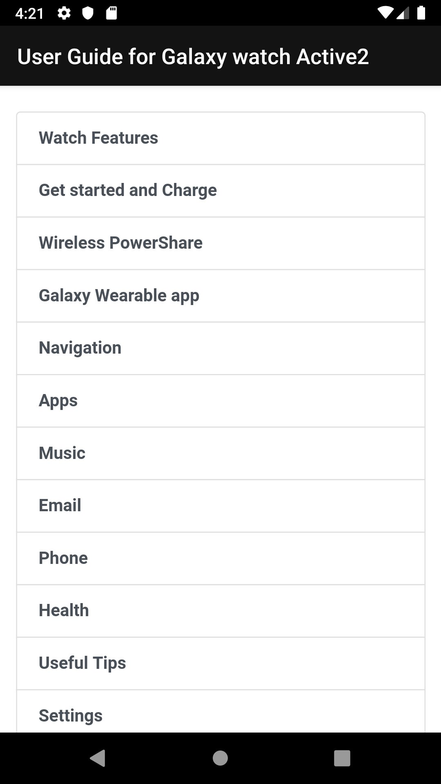Select Get started and Charge
Viewport: 441px width, 784px height.
[x=220, y=191]
